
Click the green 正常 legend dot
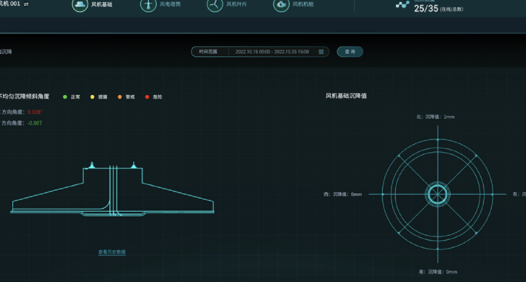tap(65, 97)
